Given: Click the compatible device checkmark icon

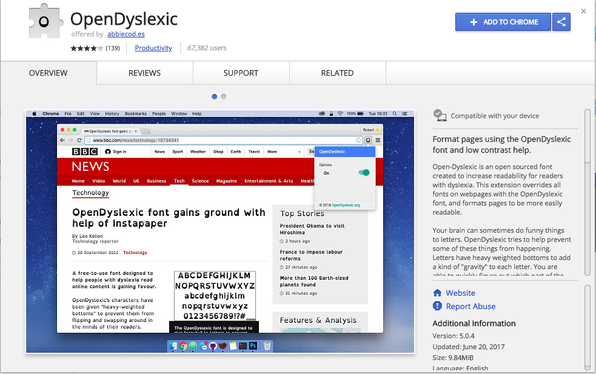Looking at the screenshot, I should (440, 115).
